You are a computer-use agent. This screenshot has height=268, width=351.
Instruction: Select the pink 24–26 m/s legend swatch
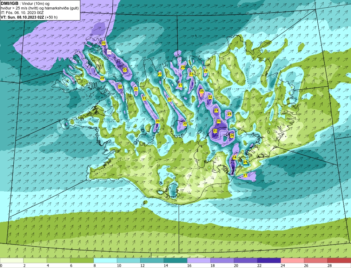(x=292, y=260)
